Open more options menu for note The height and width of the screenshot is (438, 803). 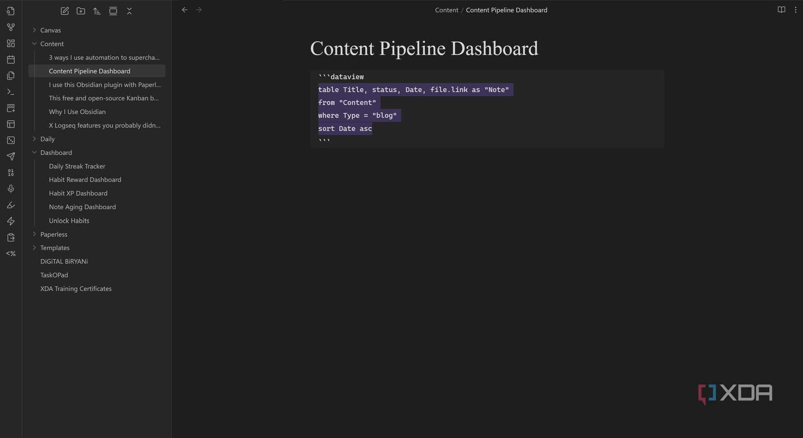[x=796, y=10]
